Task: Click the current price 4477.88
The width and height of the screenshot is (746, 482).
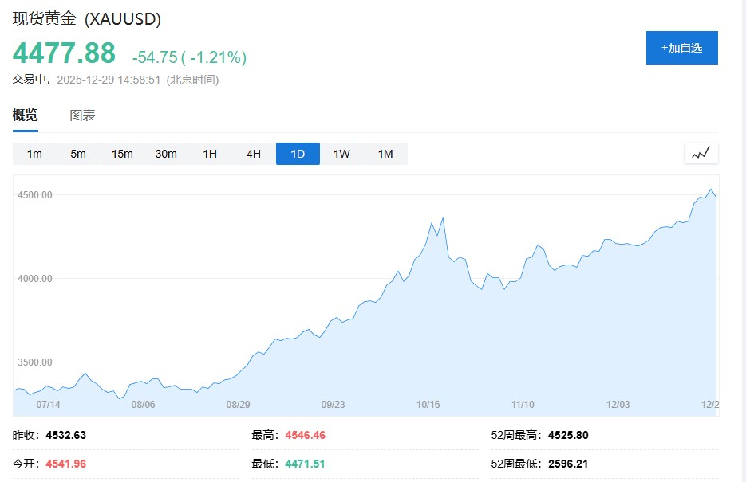Action: coord(64,53)
